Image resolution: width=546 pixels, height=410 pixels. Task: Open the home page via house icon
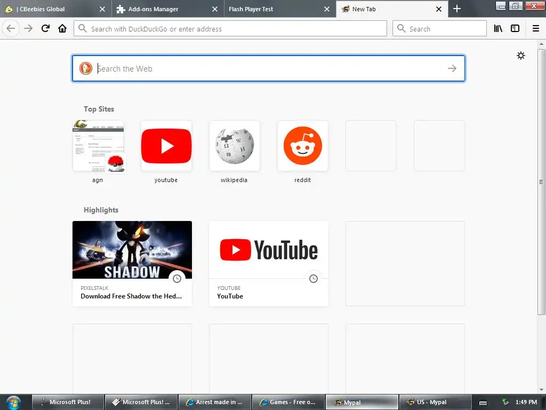point(62,29)
